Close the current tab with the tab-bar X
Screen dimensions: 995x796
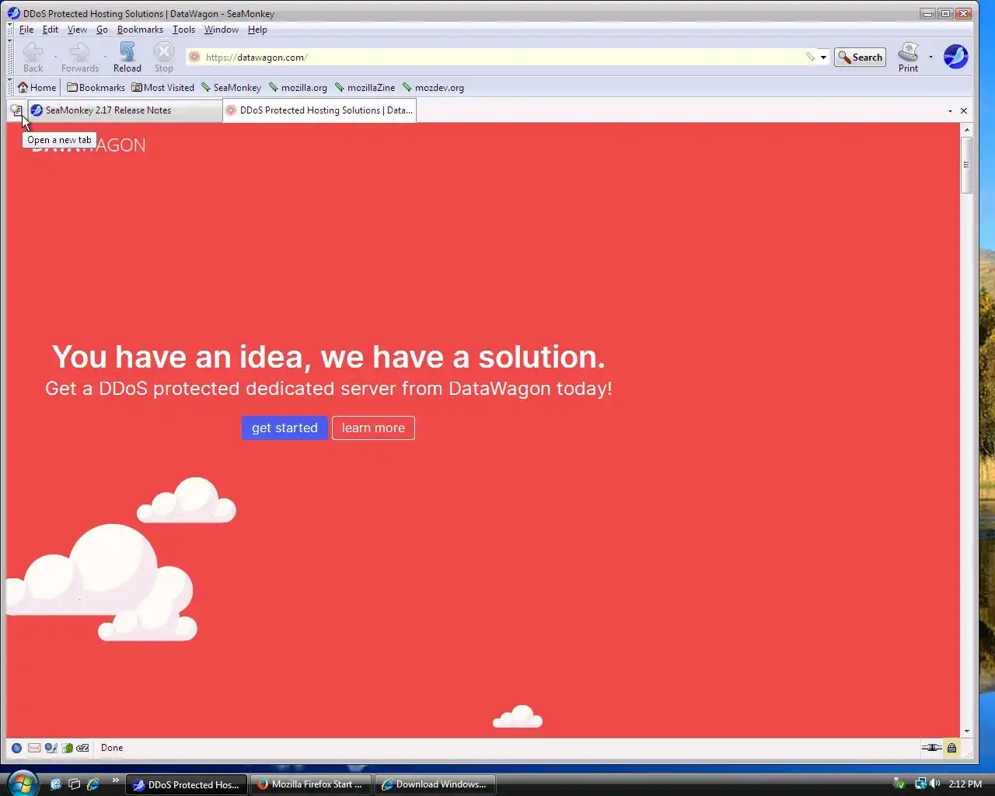(964, 111)
